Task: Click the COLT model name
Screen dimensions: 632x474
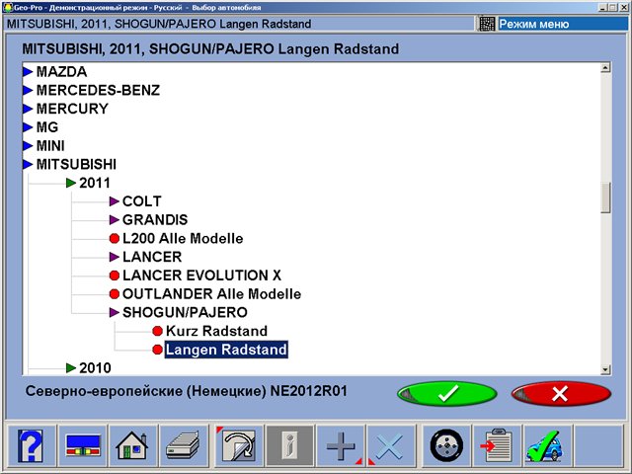Action: click(x=142, y=201)
